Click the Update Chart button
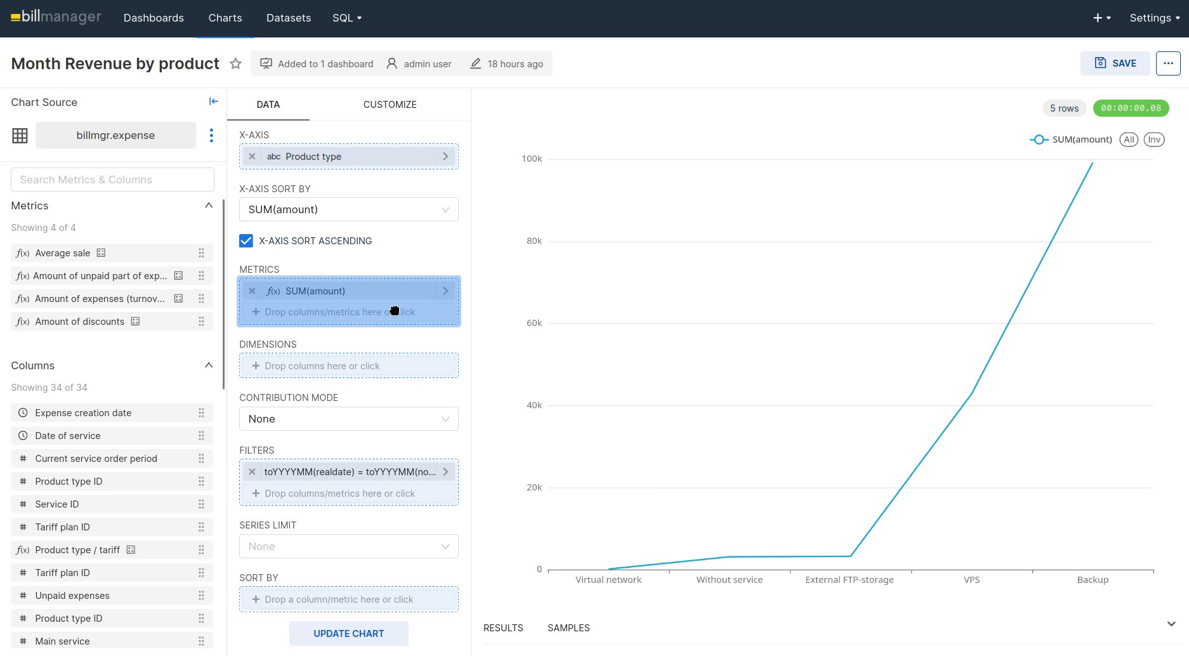This screenshot has width=1189, height=656. [349, 634]
